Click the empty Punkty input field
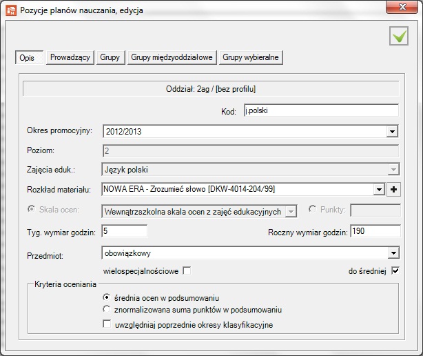Image resolution: width=423 pixels, height=356 pixels. coord(375,210)
